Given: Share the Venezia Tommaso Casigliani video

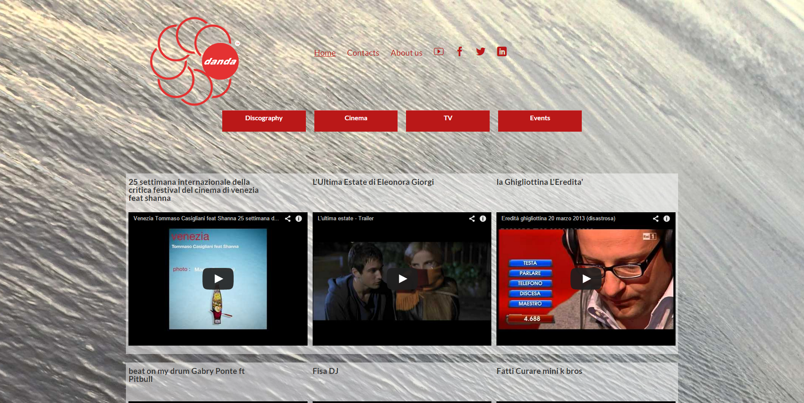Looking at the screenshot, I should (x=288, y=219).
